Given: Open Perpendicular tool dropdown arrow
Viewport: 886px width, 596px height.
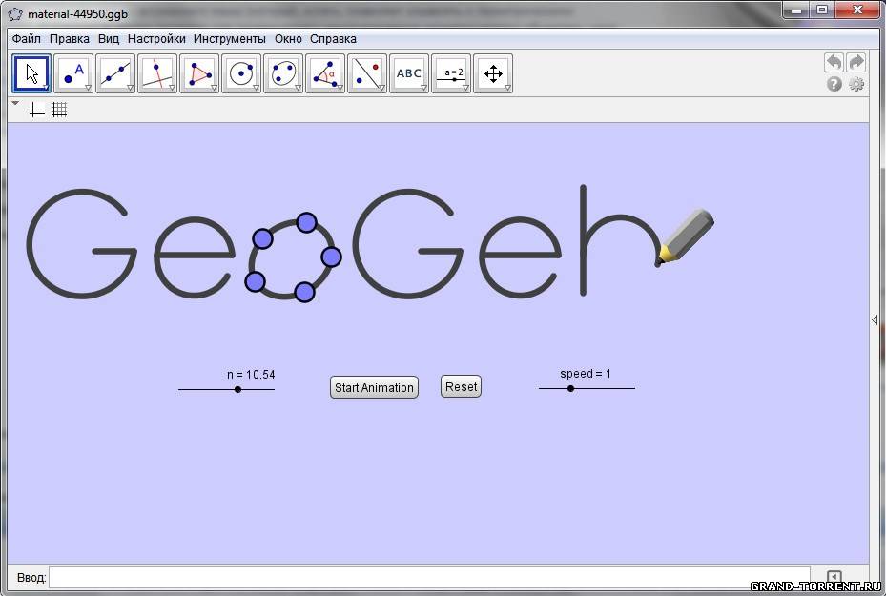Looking at the screenshot, I should [172, 88].
